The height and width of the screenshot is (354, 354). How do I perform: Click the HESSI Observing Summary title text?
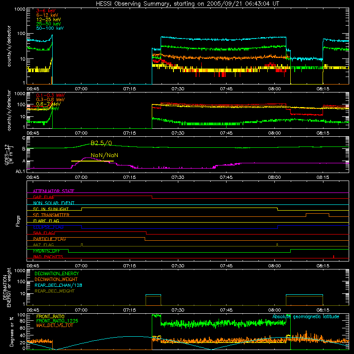[x=187, y=4]
